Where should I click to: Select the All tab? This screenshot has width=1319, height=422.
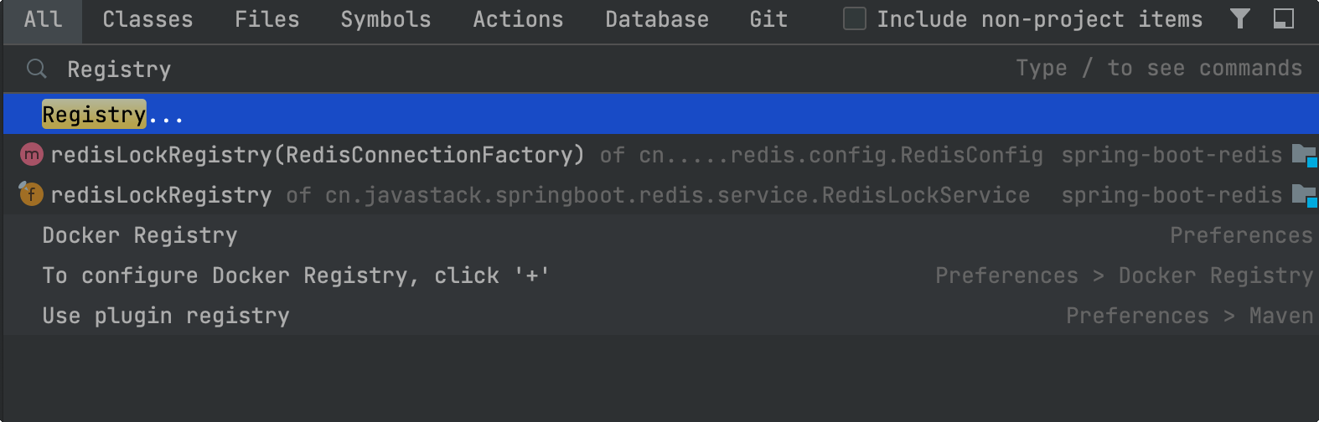[43, 19]
